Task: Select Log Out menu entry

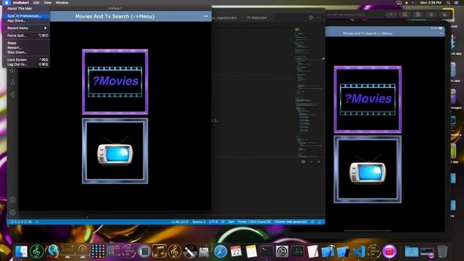Action: point(26,65)
